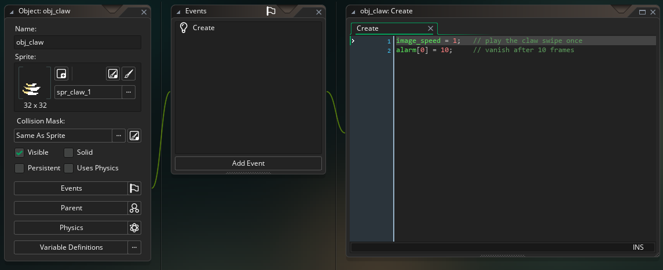This screenshot has width=663, height=270.
Task: Collapse the Object: obj_claw window triangle
Action: (x=12, y=12)
